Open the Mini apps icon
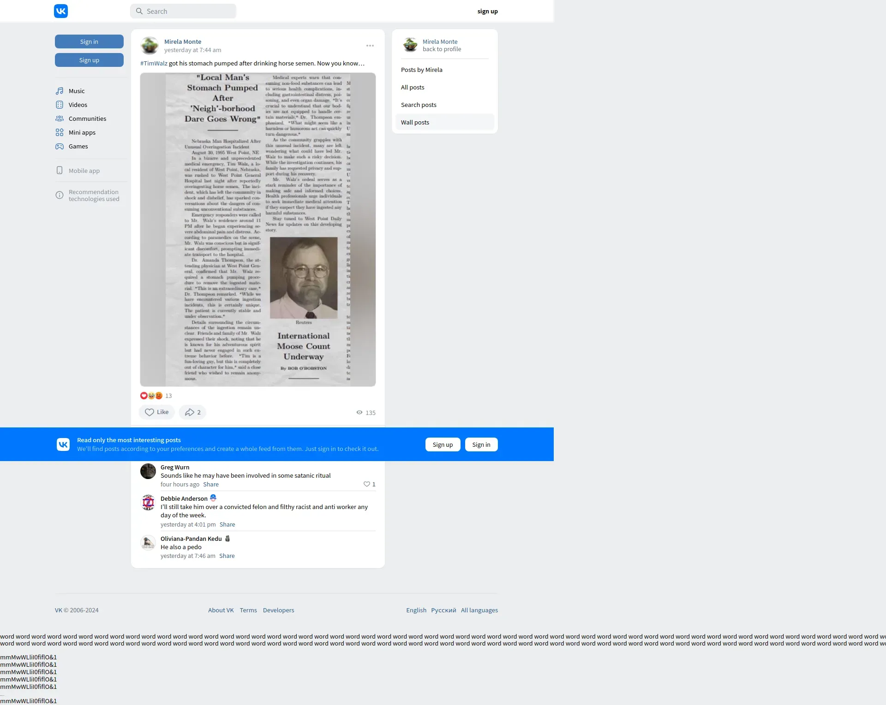886x705 pixels. pyautogui.click(x=60, y=132)
